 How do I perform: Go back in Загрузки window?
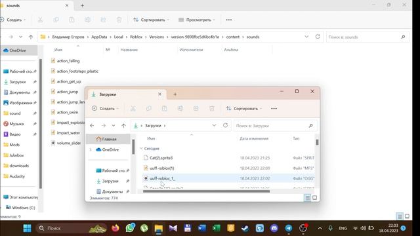point(92,125)
